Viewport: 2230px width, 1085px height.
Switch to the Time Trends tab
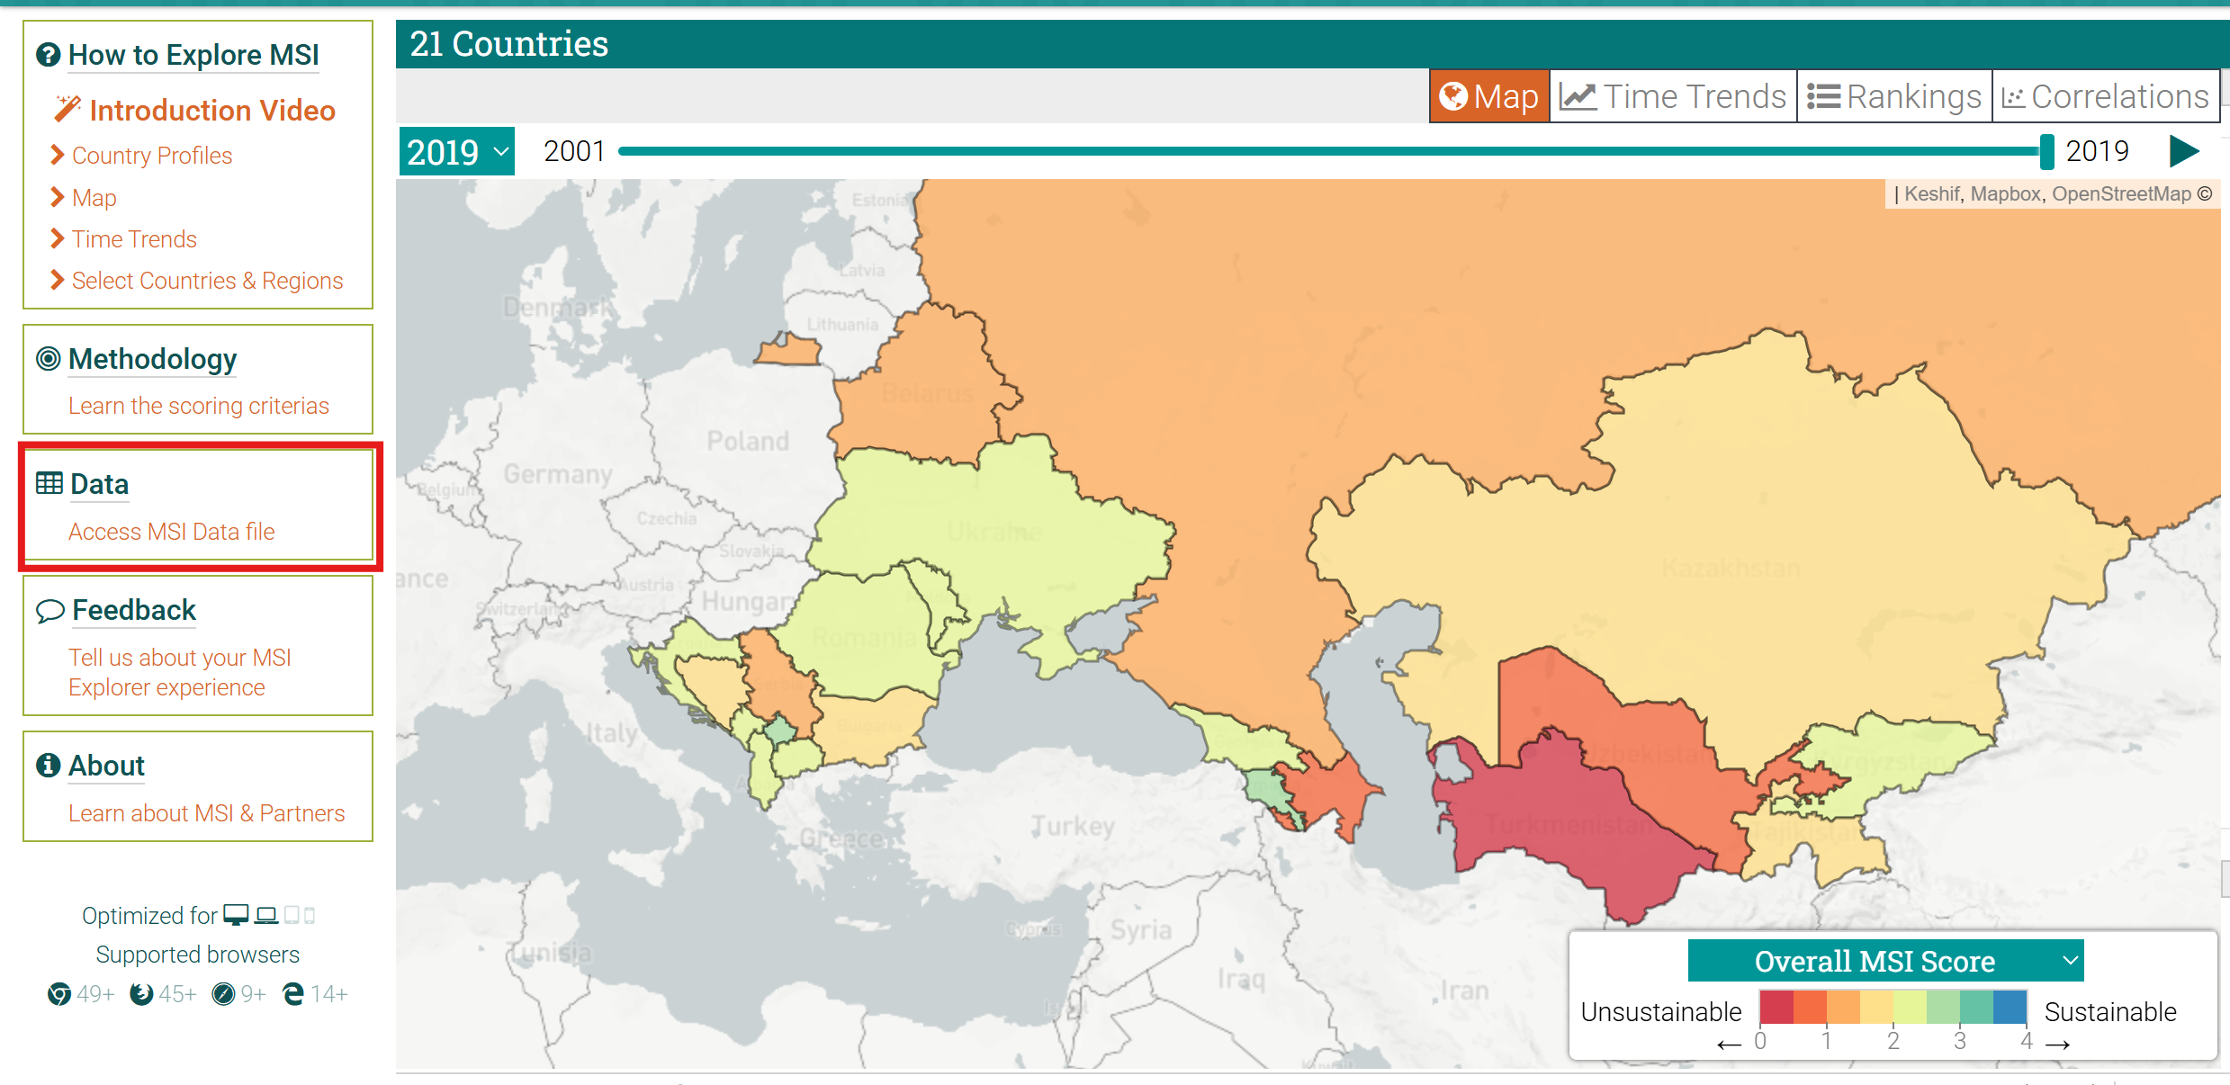coord(1673,96)
